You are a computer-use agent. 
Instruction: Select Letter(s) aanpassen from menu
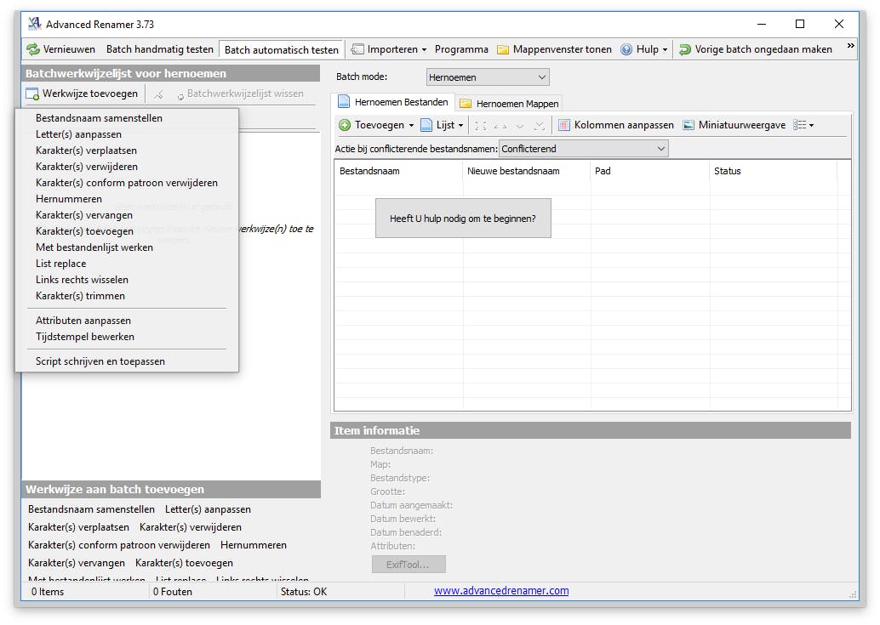tap(127, 134)
